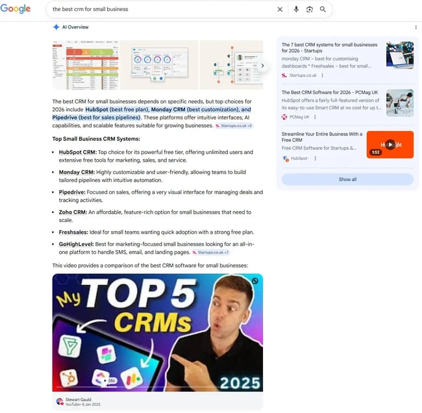Open the Stewart Gauld channel name
The image size is (422, 413).
point(79,399)
